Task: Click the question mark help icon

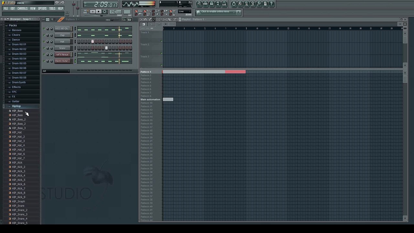Action: pos(271,4)
